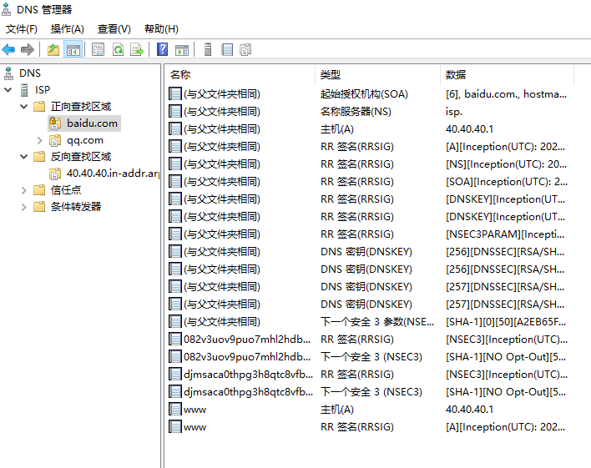The width and height of the screenshot is (591, 468).
Task: Click the '名称服务器(NS)' type cell
Action: point(356,112)
